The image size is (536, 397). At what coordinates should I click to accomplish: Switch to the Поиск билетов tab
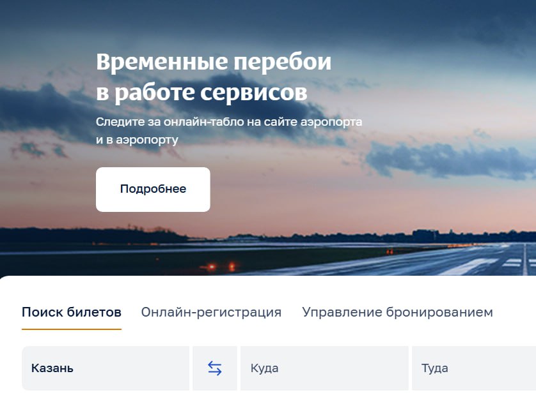[72, 312]
